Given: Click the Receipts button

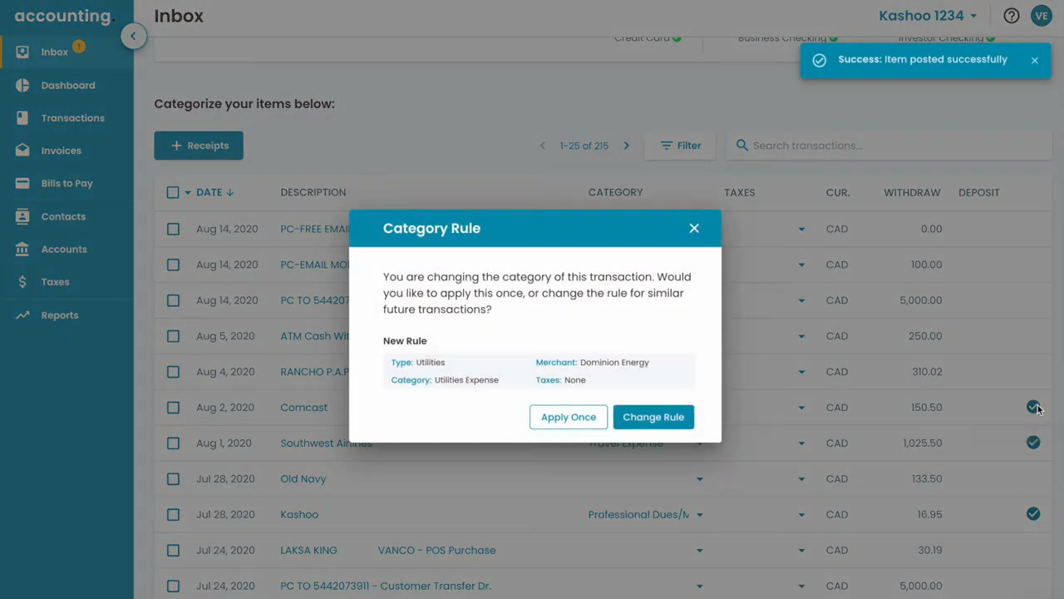Looking at the screenshot, I should point(199,146).
